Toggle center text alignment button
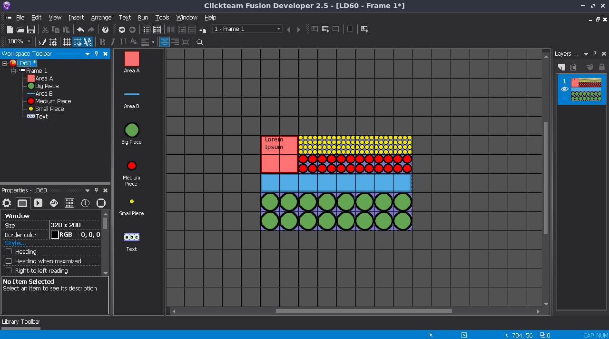609x339 pixels. pyautogui.click(x=164, y=42)
